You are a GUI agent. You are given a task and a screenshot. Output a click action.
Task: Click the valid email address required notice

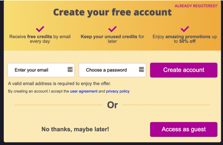(59, 83)
